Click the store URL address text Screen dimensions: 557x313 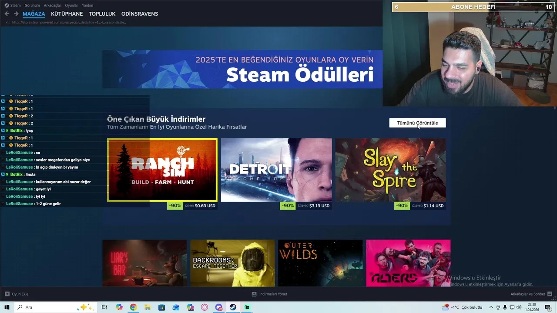click(x=69, y=22)
